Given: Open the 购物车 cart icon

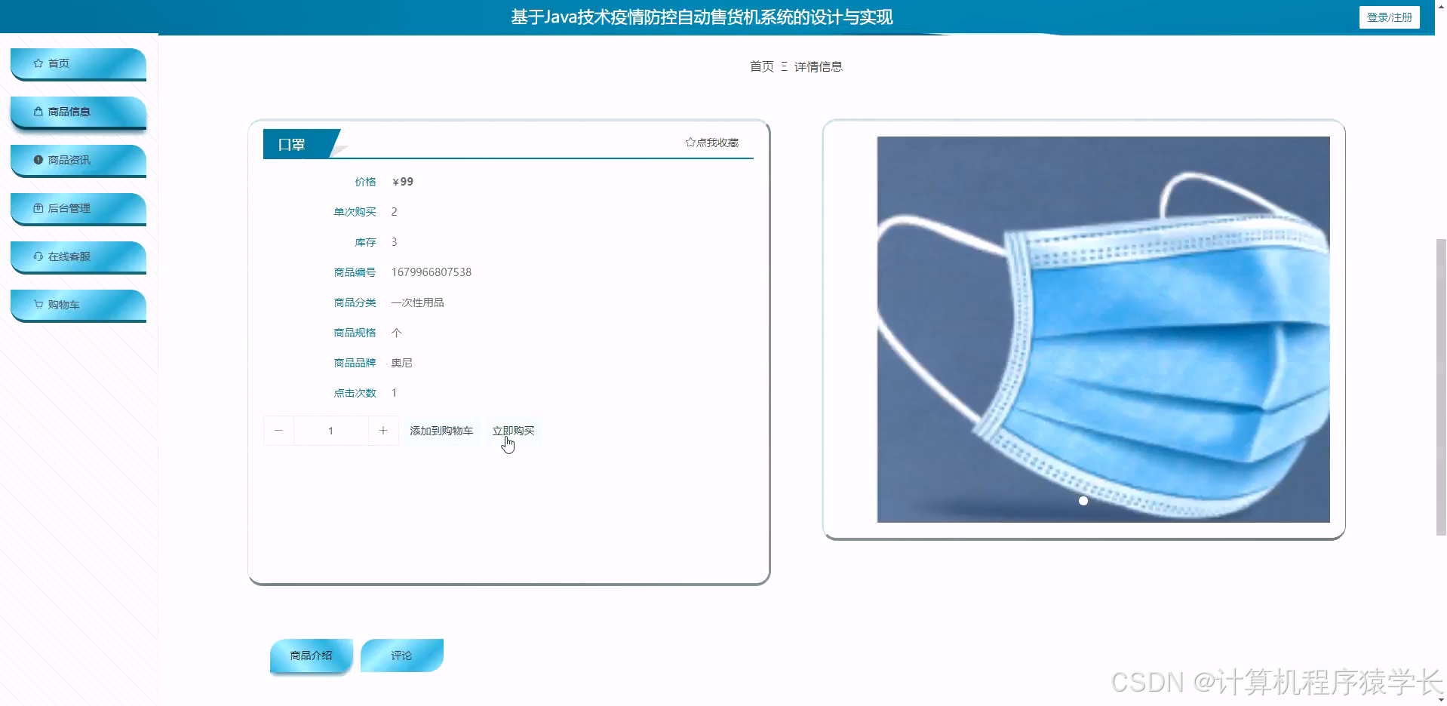Looking at the screenshot, I should click(38, 304).
